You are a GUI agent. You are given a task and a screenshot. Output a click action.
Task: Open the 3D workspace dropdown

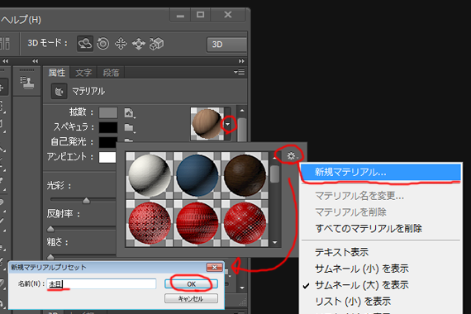coord(226,45)
